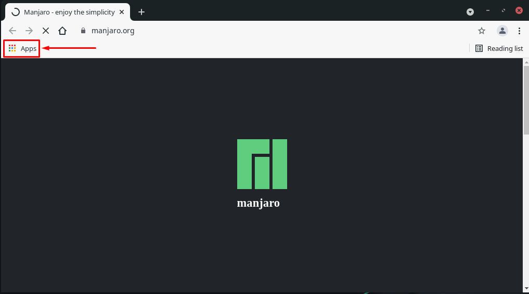The height and width of the screenshot is (294, 529).
Task: Open the tab search dropdown arrow
Action: point(470,12)
